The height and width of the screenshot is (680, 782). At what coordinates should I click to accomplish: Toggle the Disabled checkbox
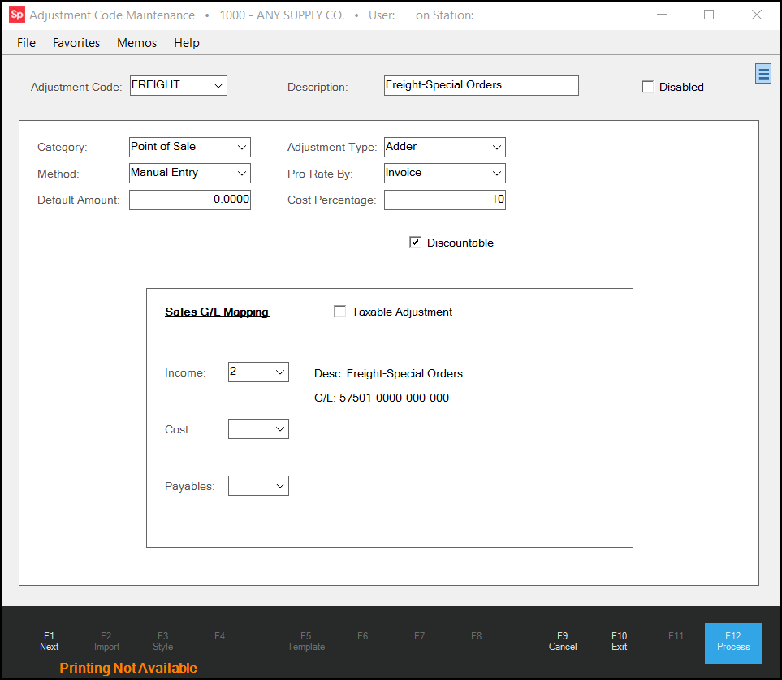coord(647,87)
